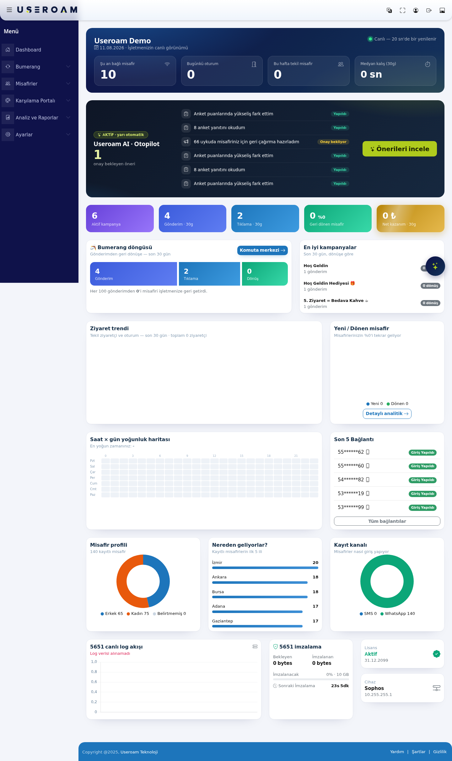Click the Dönüş segment in Bumerang döngüsü
The width and height of the screenshot is (452, 761).
pyautogui.click(x=265, y=274)
